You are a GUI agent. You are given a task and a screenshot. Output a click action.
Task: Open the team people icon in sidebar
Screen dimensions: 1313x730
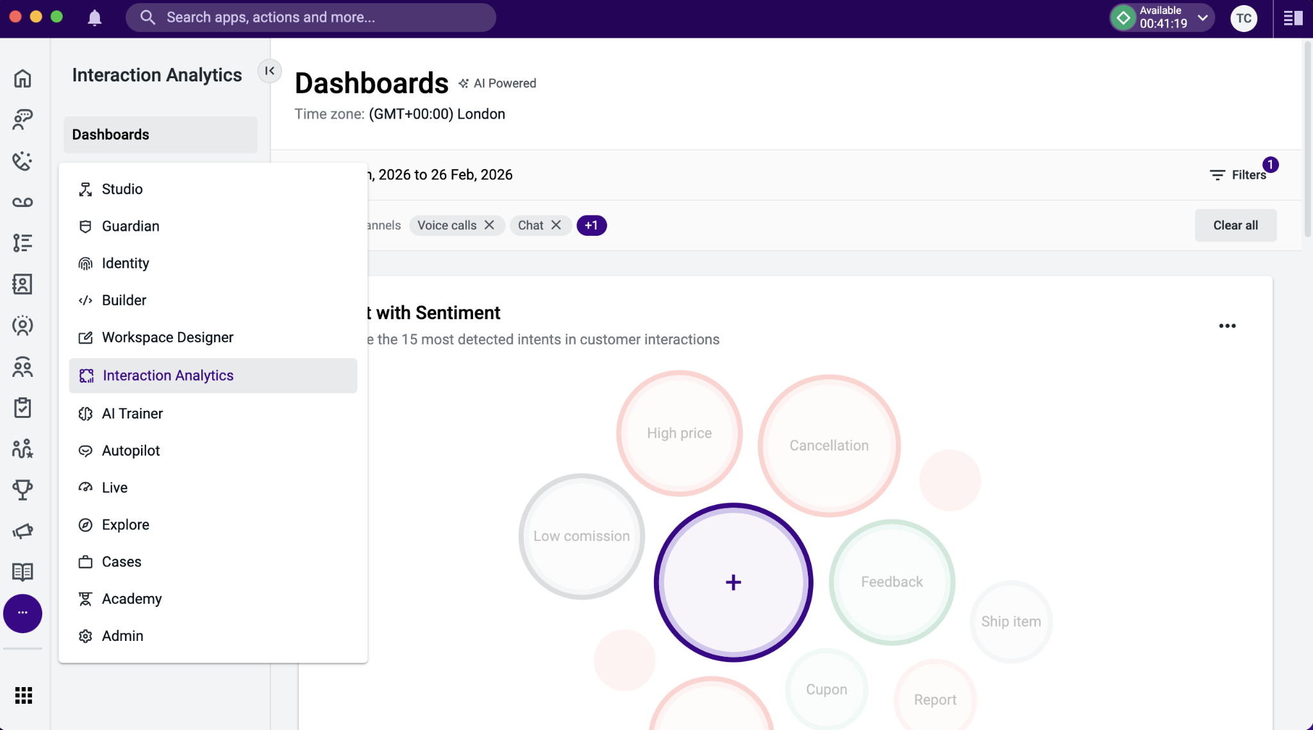pyautogui.click(x=22, y=367)
